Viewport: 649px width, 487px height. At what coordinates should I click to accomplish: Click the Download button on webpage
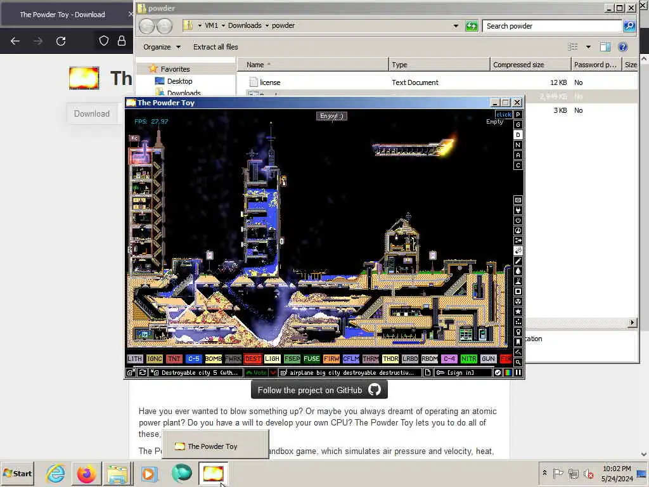click(92, 114)
